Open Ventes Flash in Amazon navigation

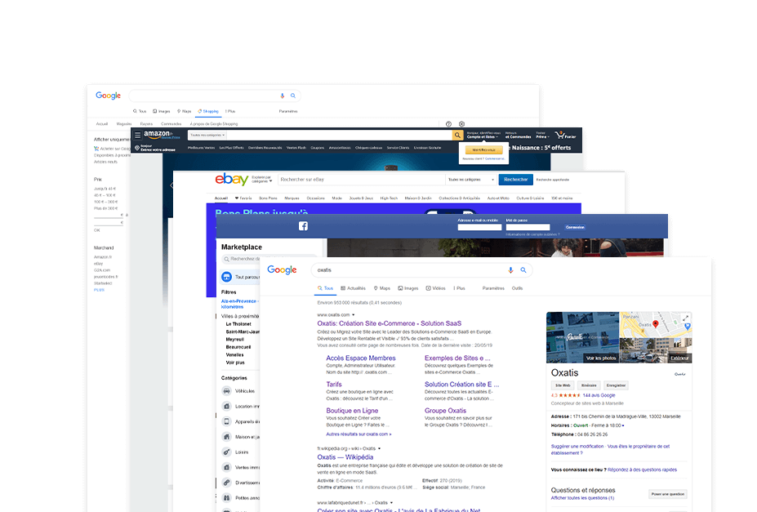(x=296, y=148)
